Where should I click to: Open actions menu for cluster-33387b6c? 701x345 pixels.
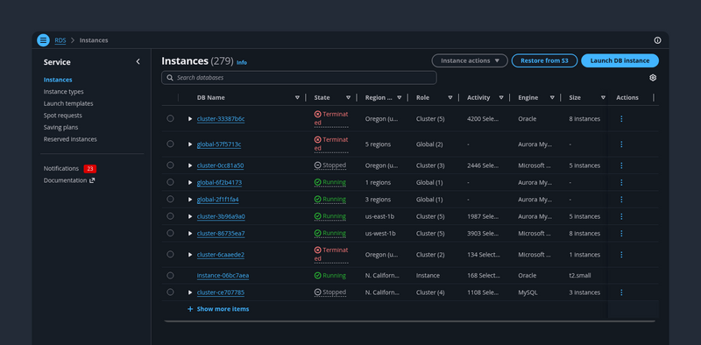(x=621, y=119)
